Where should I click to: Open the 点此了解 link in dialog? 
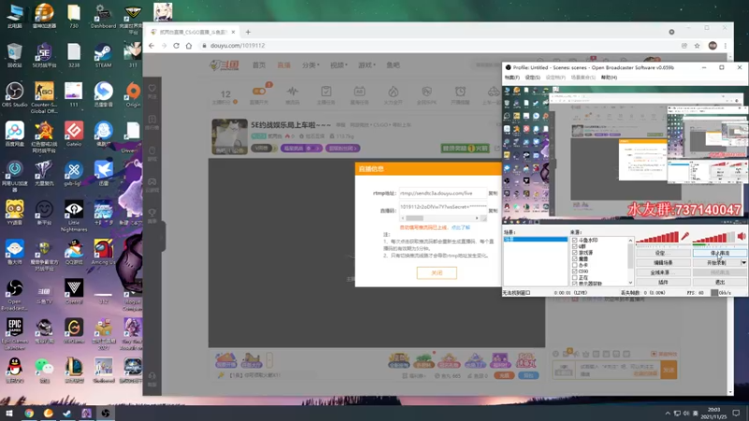point(461,227)
